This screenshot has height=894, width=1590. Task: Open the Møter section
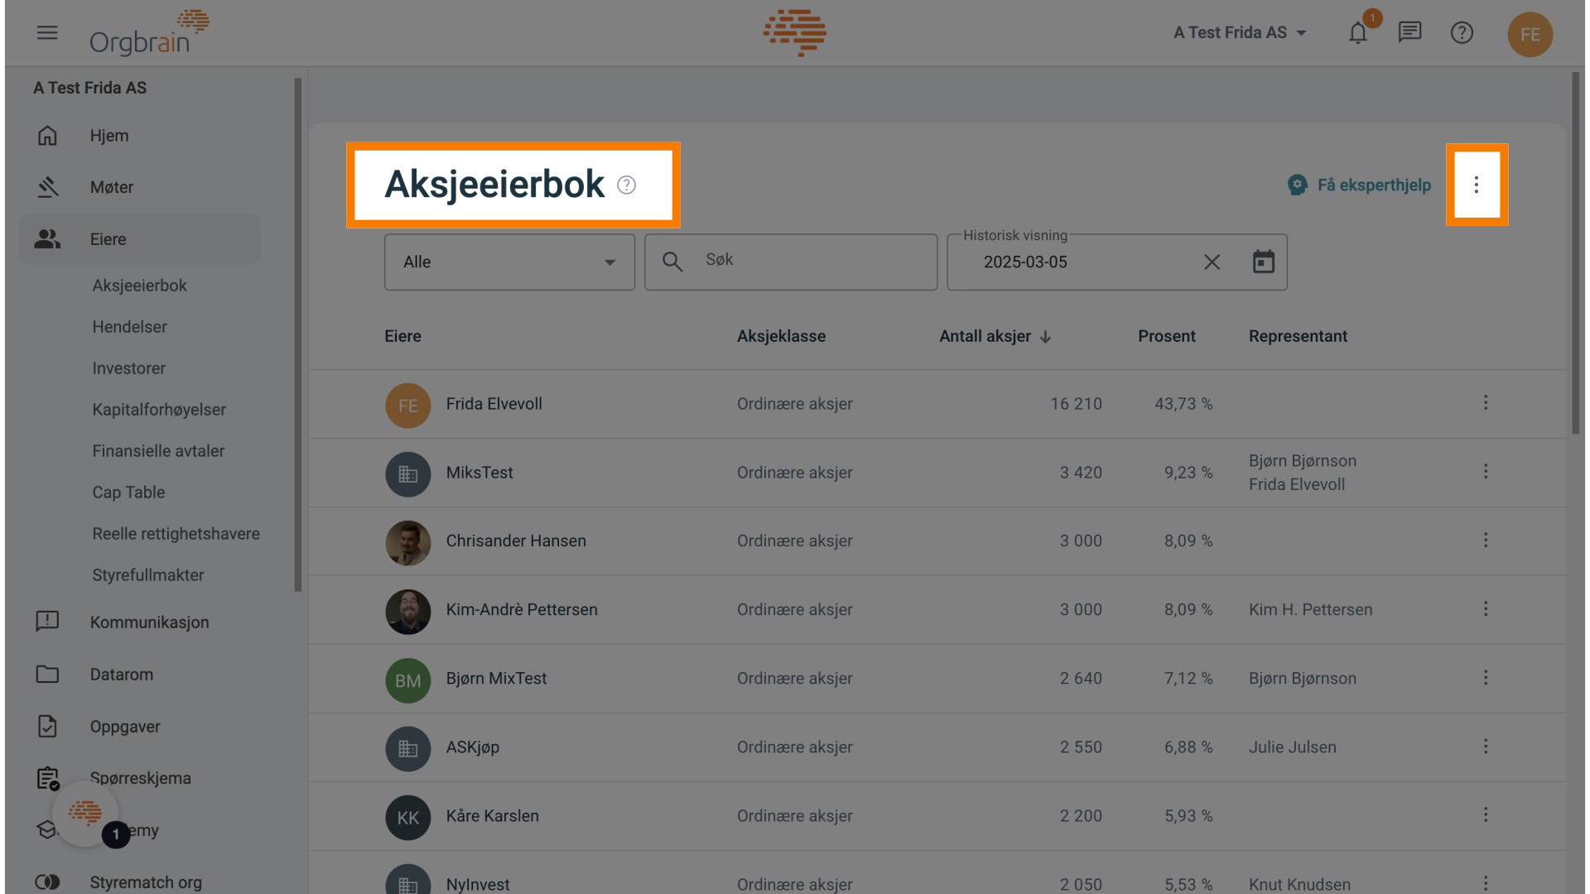point(112,188)
